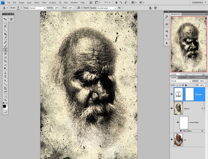Select the Dodge tool

(x=5, y=69)
